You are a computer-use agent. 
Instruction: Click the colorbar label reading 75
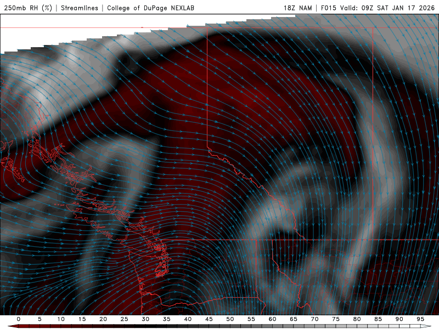coord(336,319)
